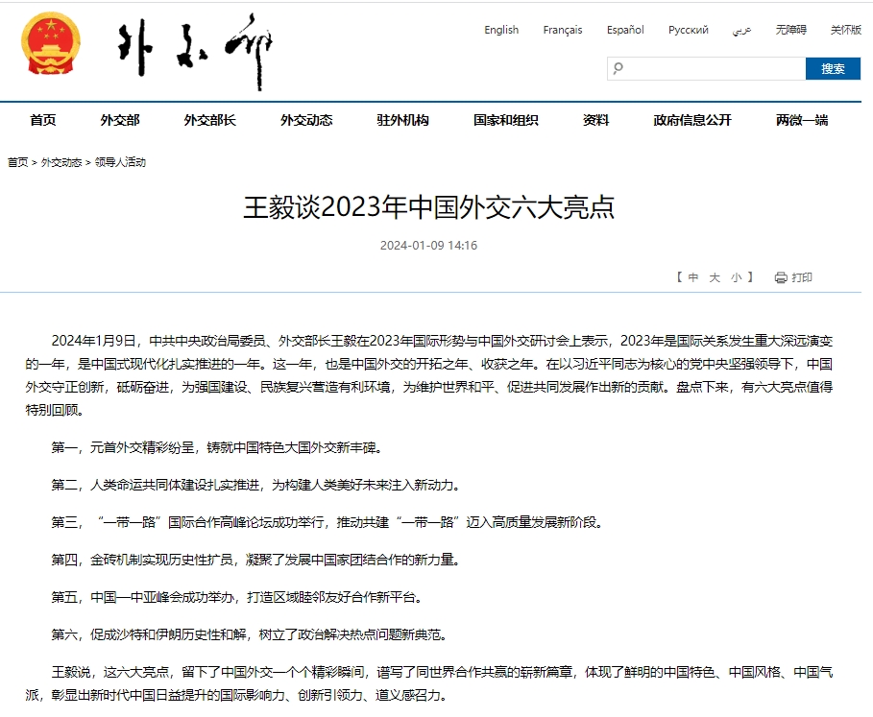Image resolution: width=873 pixels, height=717 pixels.
Task: Open the 外交部长 navigation menu
Action: [x=209, y=120]
